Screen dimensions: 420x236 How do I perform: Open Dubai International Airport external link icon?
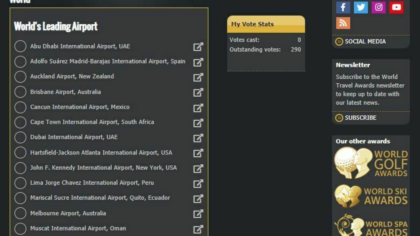[x=198, y=138]
